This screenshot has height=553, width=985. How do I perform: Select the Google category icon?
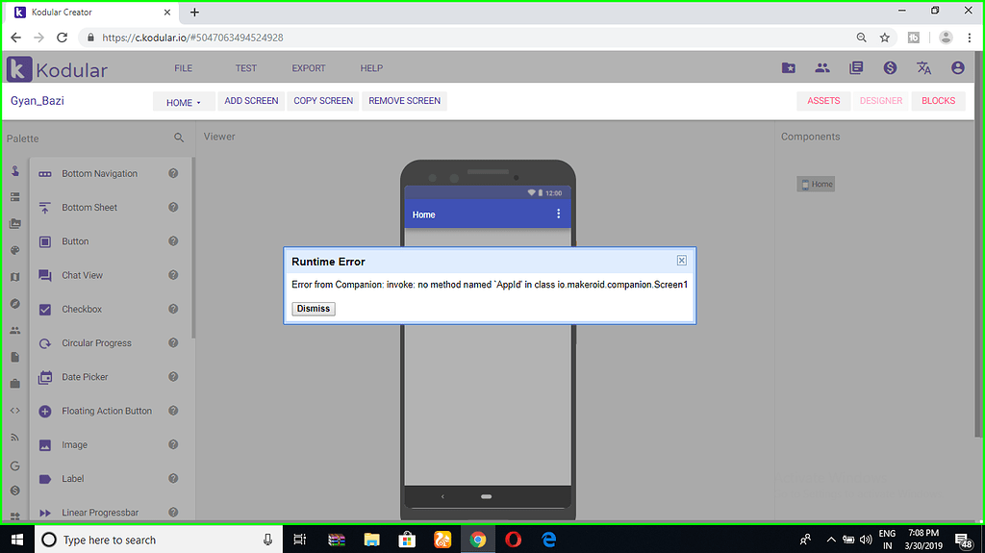click(x=15, y=465)
